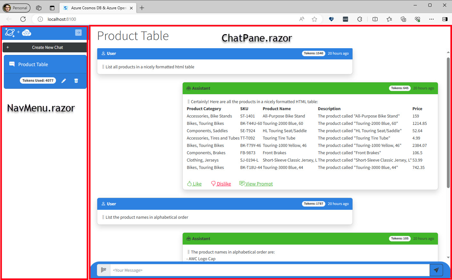
Task: Click the SKU cell ST-1401
Action: (x=248, y=116)
